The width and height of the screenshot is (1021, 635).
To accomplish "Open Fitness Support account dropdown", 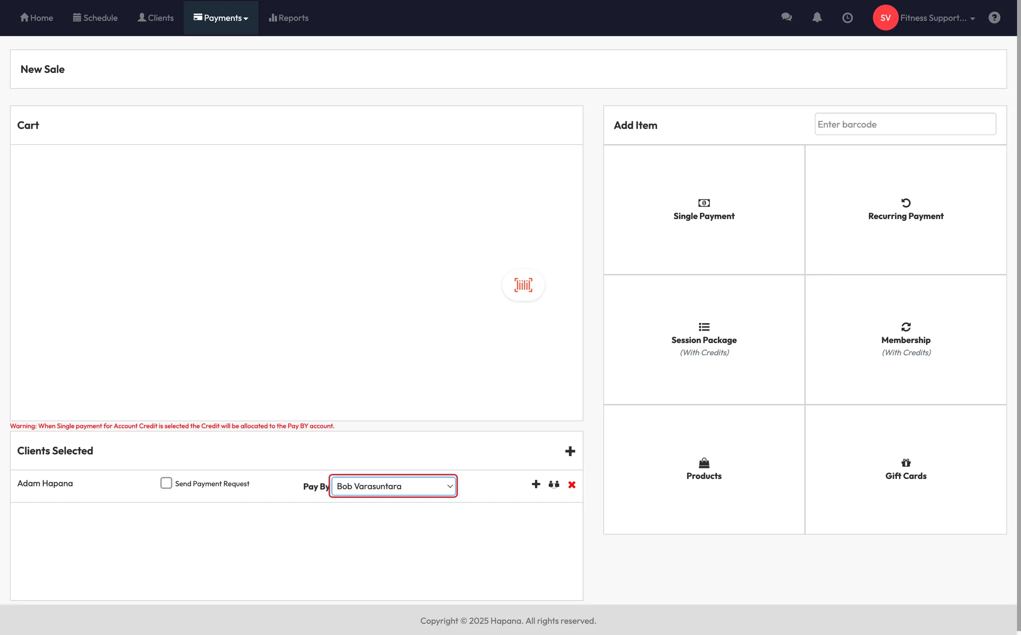I will click(937, 18).
